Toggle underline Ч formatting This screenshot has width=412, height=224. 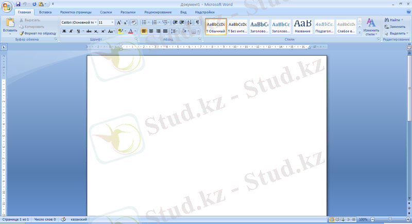[78, 31]
